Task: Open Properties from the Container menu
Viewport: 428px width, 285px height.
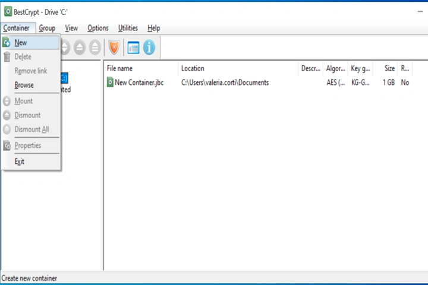Action: tap(30, 145)
